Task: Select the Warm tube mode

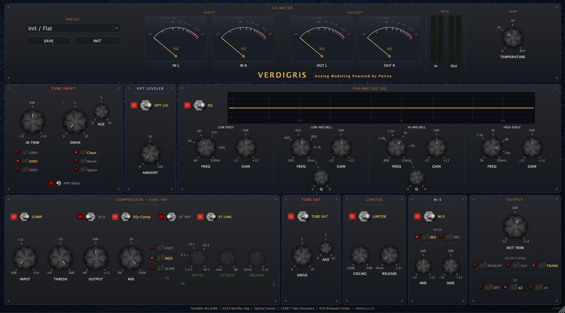Action: coord(82,161)
